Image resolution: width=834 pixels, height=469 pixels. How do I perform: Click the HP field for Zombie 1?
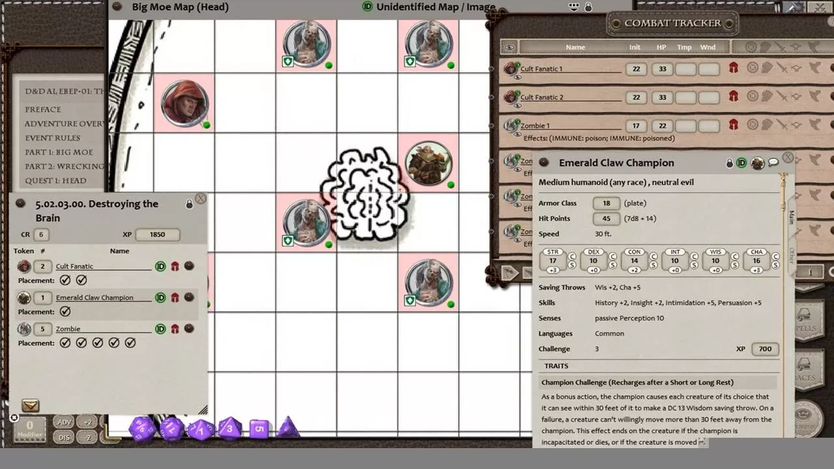click(x=663, y=126)
